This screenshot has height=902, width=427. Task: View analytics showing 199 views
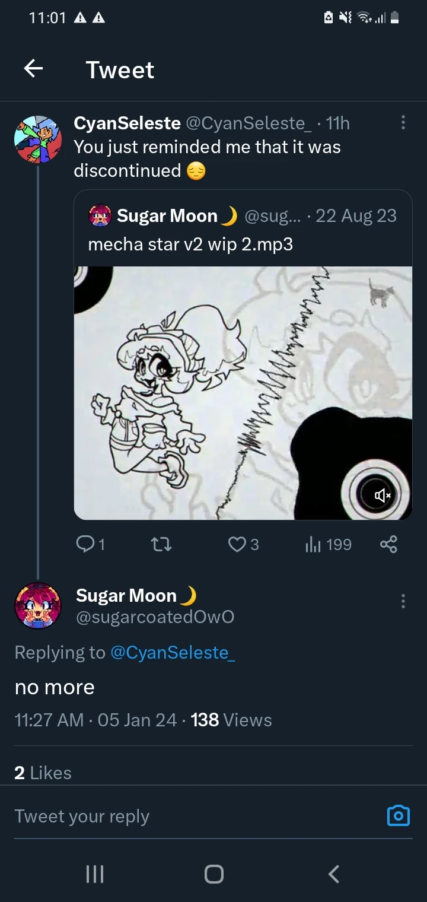click(329, 544)
